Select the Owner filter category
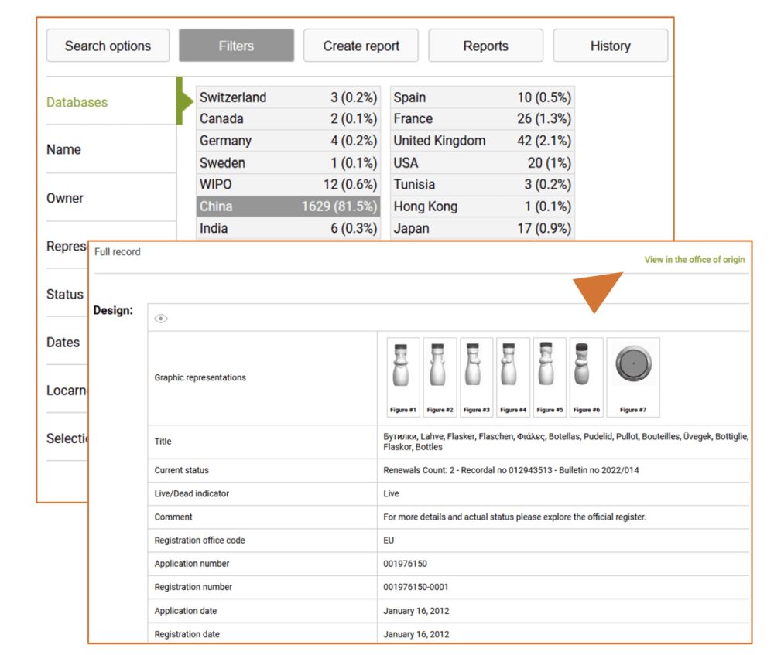Screen dimensions: 774x655 click(x=65, y=198)
